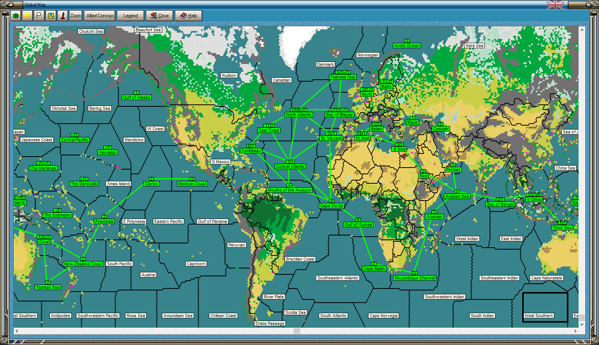Click the East Coast sea zone label
Image resolution: width=599 pixels, height=345 pixels.
point(269,130)
